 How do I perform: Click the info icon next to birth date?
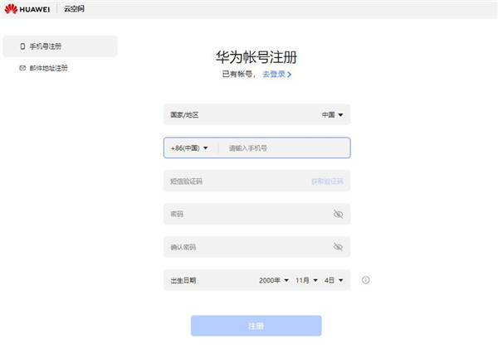365,280
